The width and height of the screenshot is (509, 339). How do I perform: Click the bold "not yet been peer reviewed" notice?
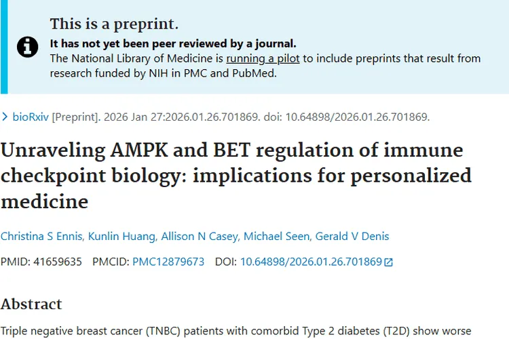[173, 44]
